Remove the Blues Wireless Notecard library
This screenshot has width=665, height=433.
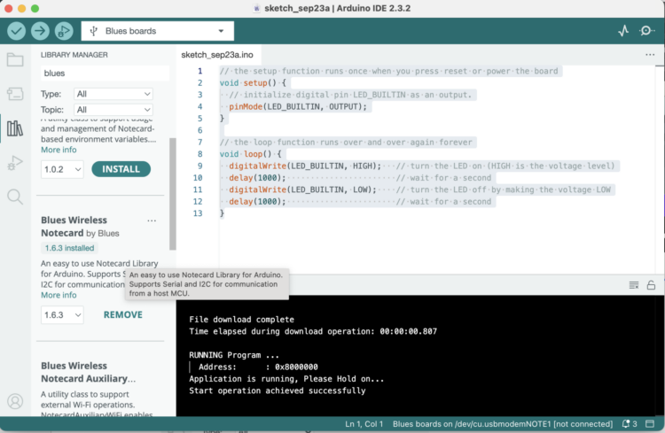point(123,315)
